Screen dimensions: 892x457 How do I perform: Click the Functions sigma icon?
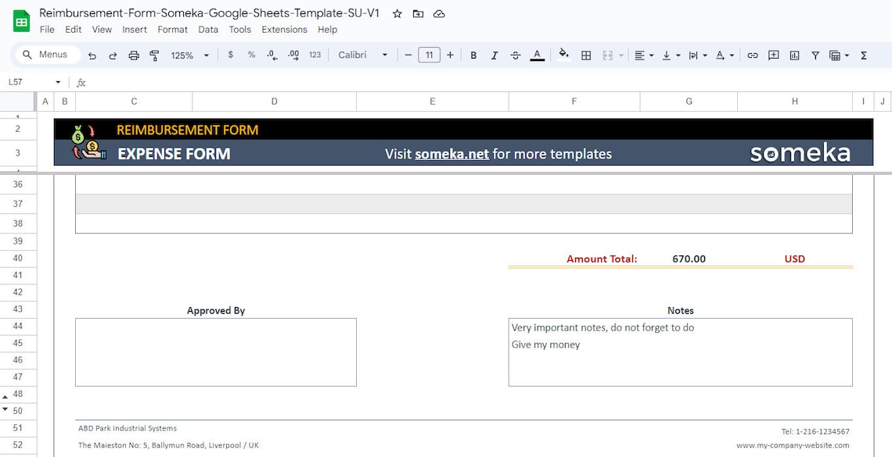862,55
